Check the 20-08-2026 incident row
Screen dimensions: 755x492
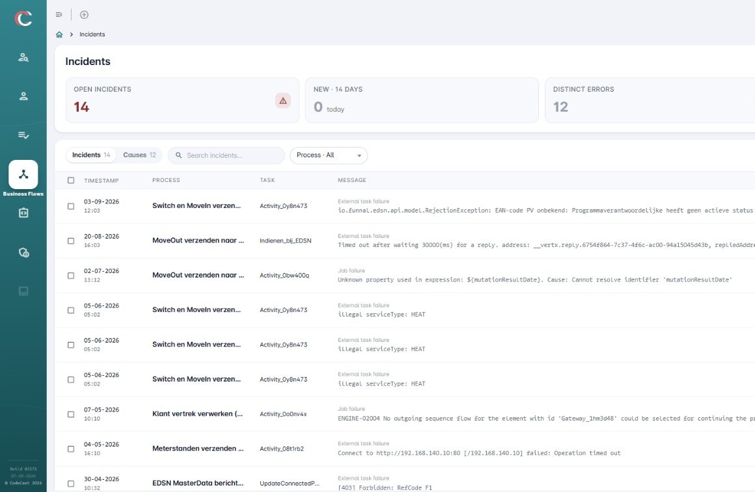[x=71, y=241]
